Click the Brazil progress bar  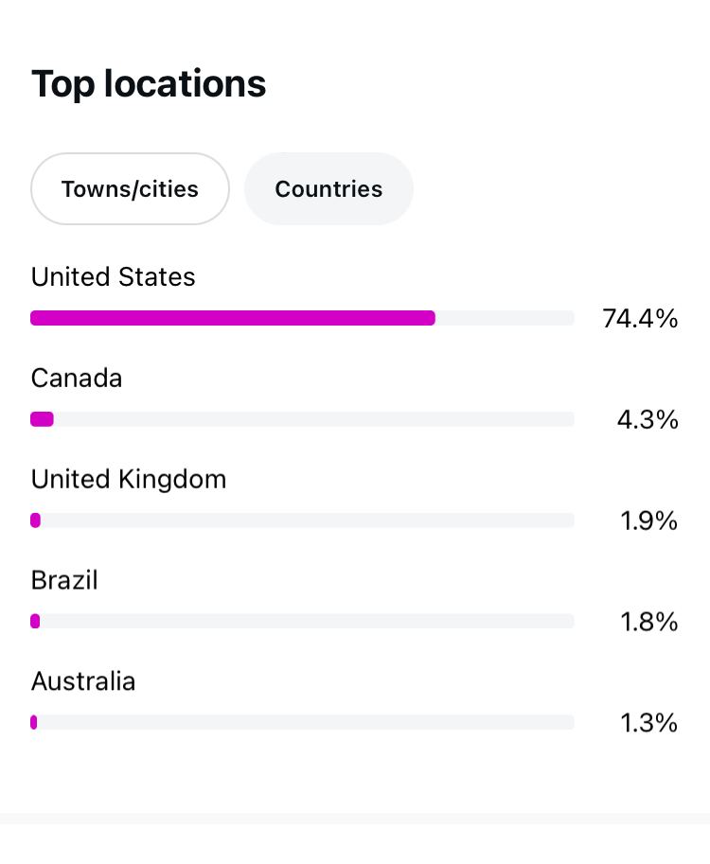click(302, 622)
